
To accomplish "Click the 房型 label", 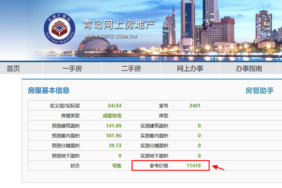I will point(164,116).
